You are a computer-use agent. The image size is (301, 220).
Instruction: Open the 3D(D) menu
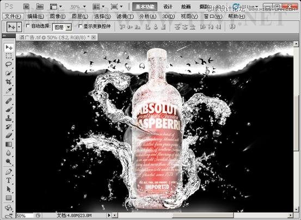[168, 16]
